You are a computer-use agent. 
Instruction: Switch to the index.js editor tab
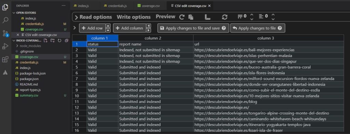click(81, 6)
